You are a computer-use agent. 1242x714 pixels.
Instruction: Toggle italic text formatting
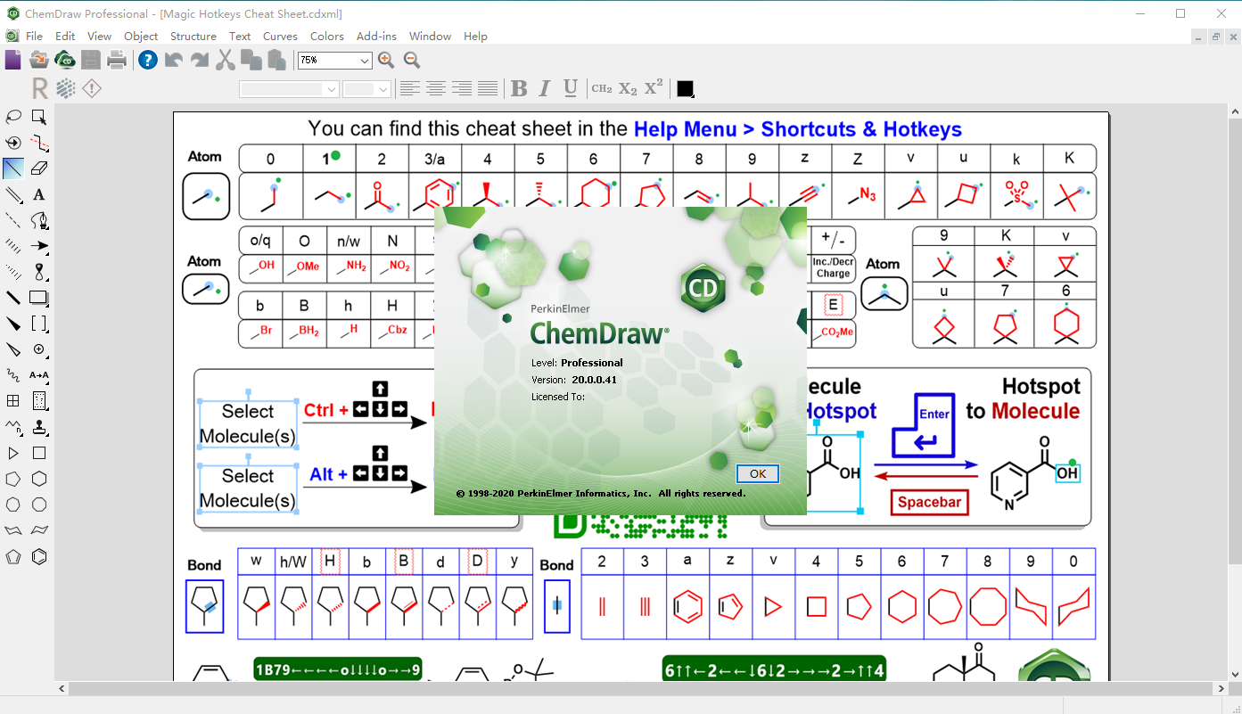(544, 88)
